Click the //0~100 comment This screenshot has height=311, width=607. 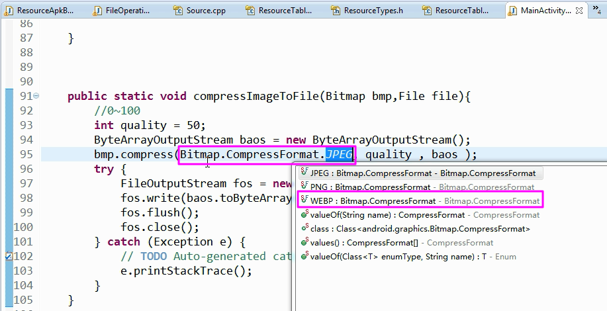click(x=117, y=111)
